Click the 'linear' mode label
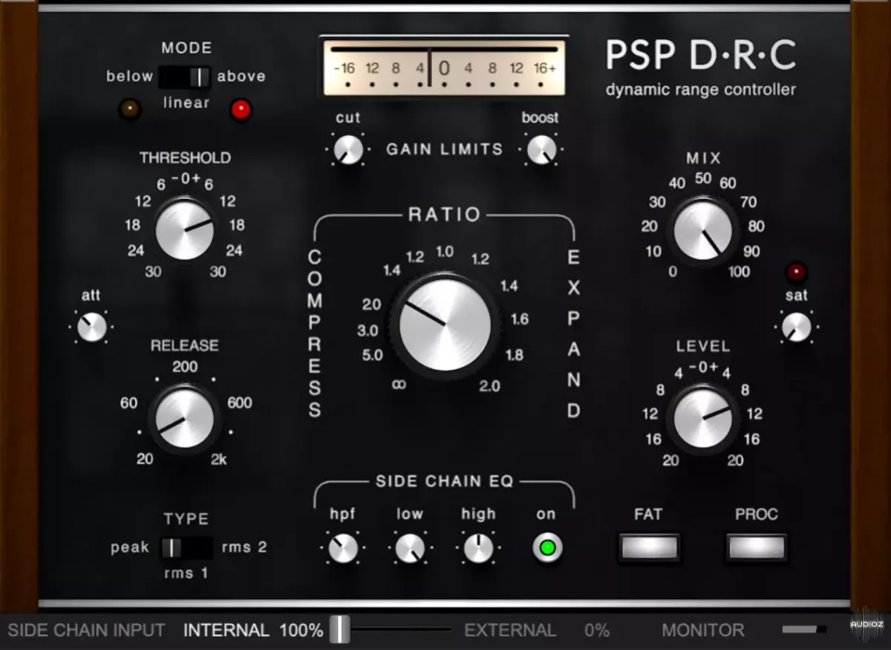The image size is (891, 650). [186, 103]
